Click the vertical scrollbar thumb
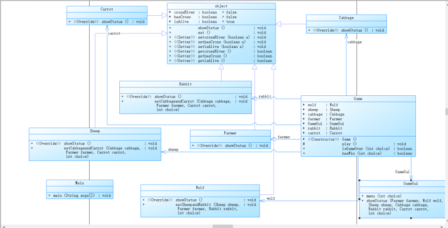Image resolution: width=448 pixels, height=228 pixels. [446, 112]
